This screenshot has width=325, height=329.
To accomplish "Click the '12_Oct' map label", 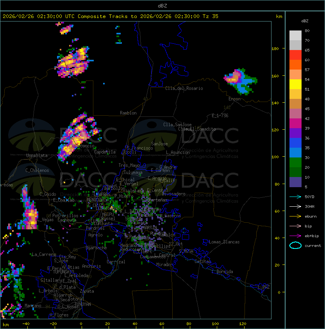I will coord(176,244).
